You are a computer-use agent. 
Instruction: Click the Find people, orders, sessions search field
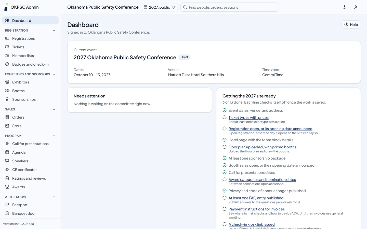(229, 7)
